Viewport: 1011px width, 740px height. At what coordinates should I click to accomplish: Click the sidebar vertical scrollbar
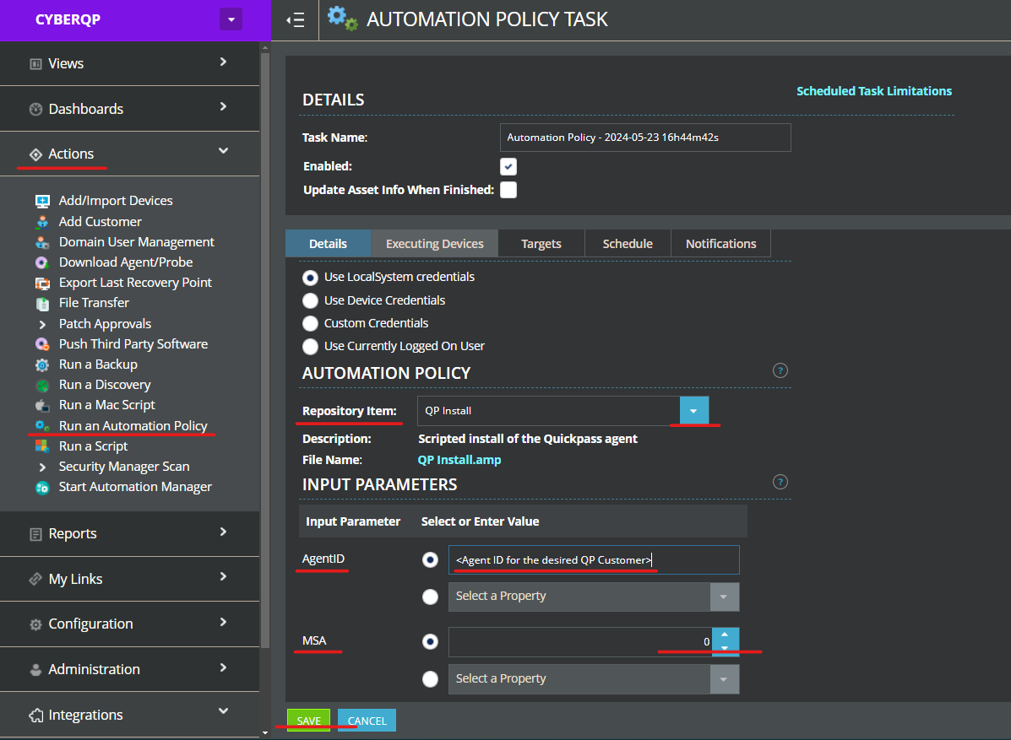265,351
